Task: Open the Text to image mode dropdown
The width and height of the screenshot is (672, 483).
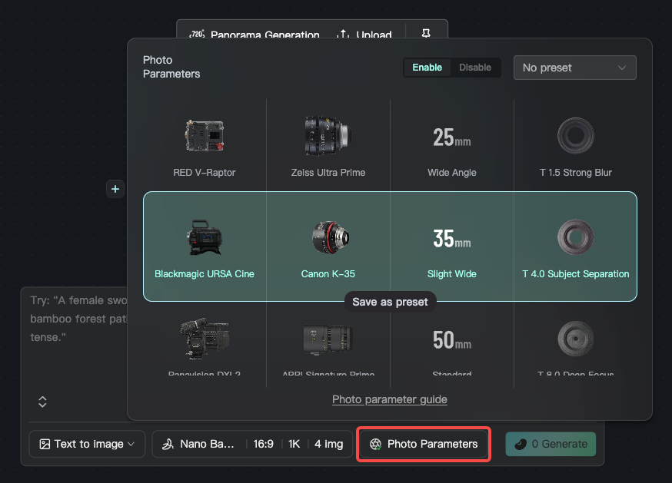Action: (x=87, y=444)
